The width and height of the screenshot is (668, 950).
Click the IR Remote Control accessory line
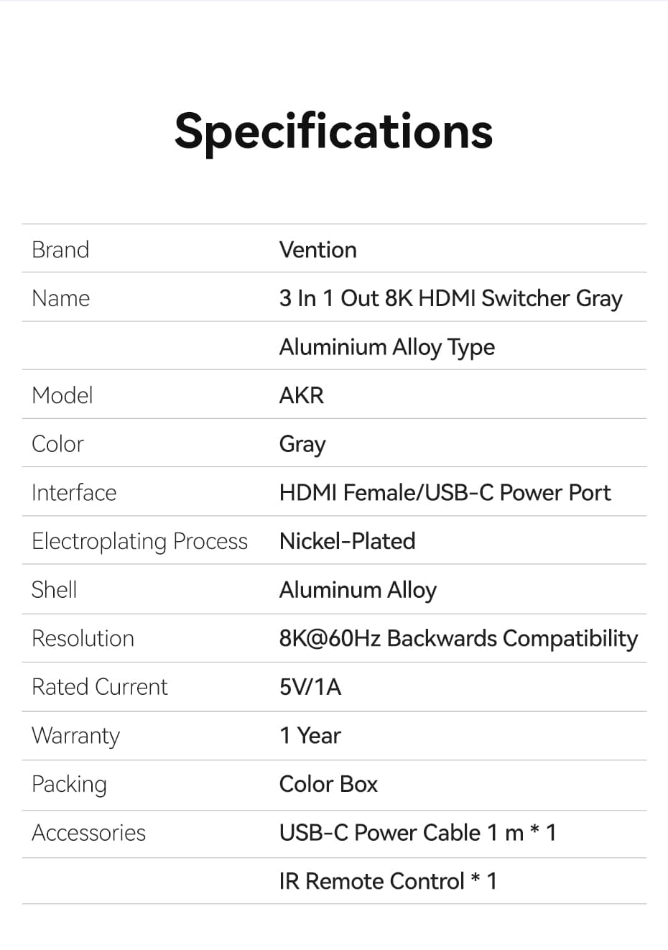pos(388,881)
